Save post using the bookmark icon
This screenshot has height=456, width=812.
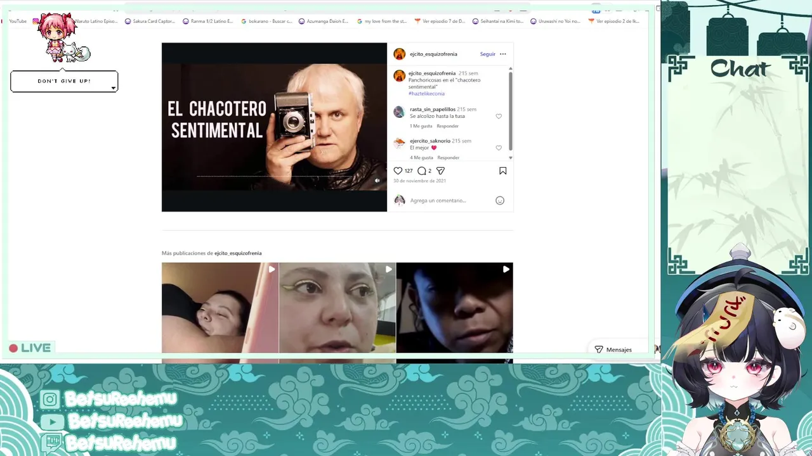tap(502, 171)
